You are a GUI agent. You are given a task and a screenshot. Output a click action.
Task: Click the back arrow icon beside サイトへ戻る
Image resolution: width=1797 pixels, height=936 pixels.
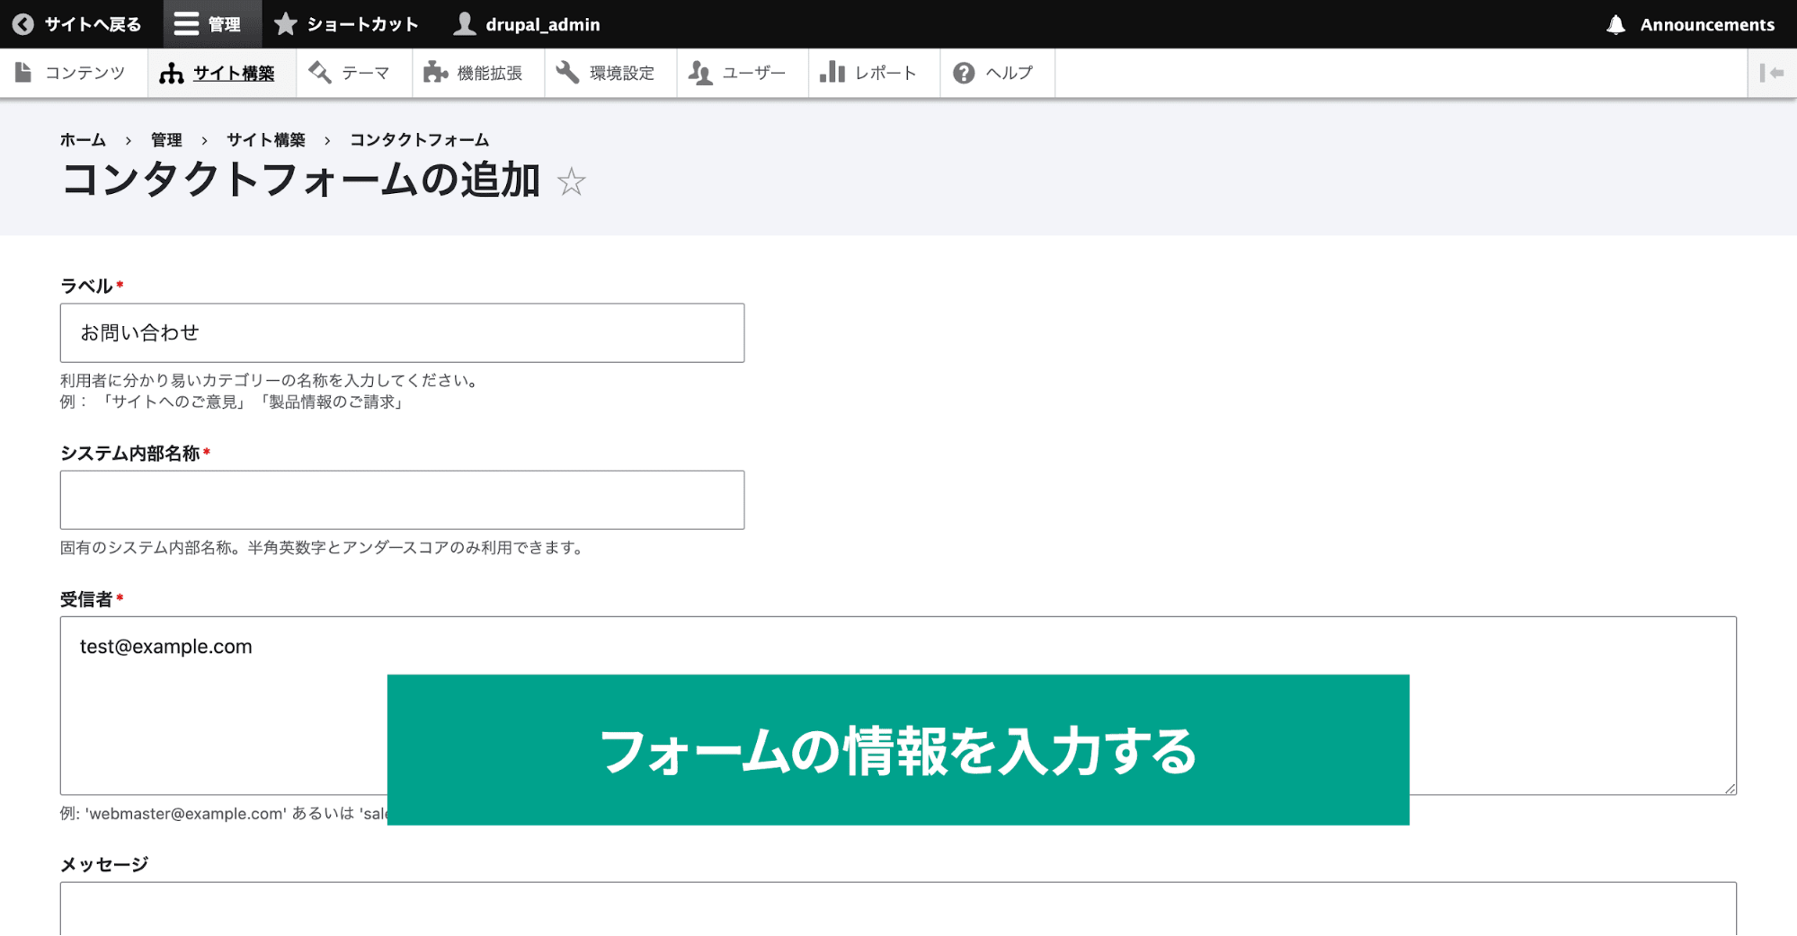[x=23, y=24]
